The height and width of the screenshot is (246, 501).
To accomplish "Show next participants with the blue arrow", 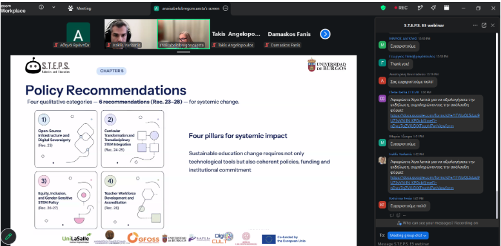I will click(325, 34).
